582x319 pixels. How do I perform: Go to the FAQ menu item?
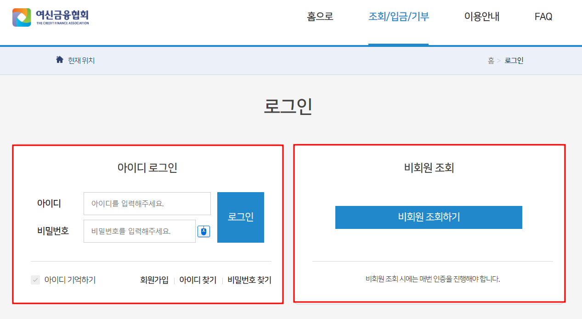pos(543,16)
